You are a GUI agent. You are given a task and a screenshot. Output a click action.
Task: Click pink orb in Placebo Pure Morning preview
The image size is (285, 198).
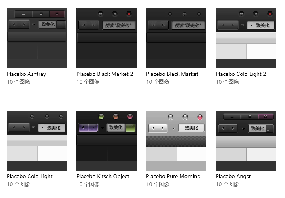tap(200, 117)
